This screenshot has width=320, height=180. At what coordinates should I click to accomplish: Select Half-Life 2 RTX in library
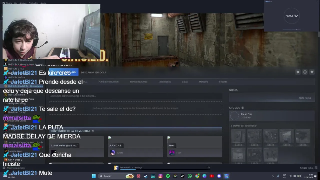16,69
